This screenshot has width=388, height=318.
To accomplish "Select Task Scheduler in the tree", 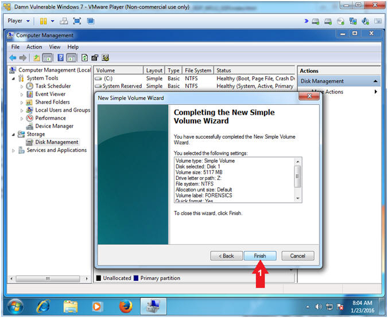I will point(53,86).
